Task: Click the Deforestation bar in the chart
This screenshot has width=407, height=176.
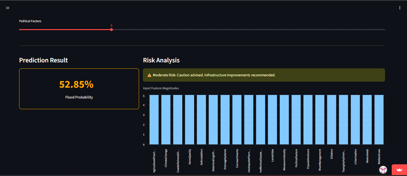Action: click(x=201, y=120)
